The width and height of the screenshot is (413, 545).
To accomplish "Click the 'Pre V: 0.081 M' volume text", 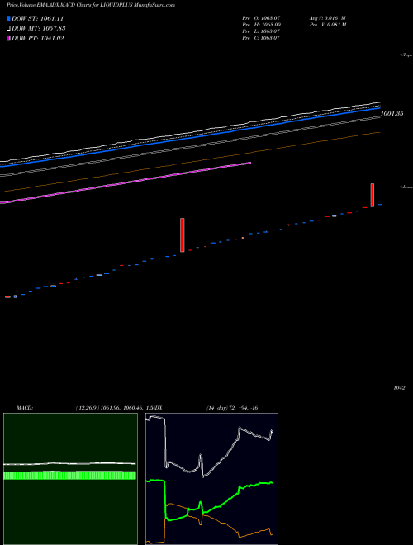I will click(x=327, y=25).
